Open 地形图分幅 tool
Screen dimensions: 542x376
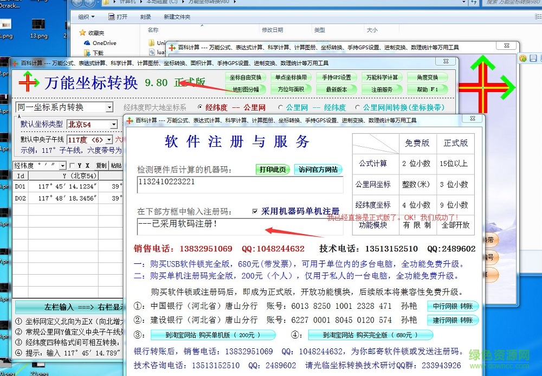pyautogui.click(x=245, y=88)
